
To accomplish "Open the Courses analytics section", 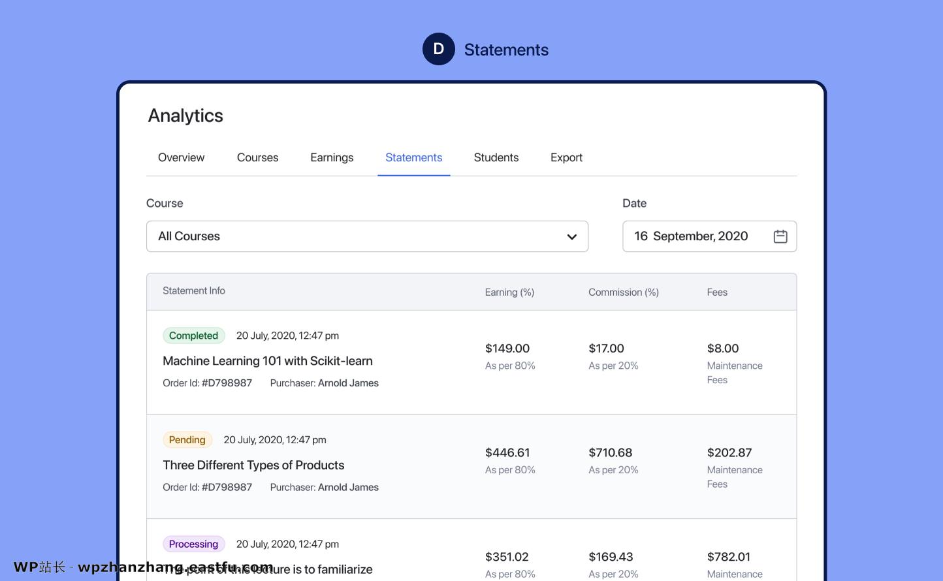I will [x=257, y=157].
